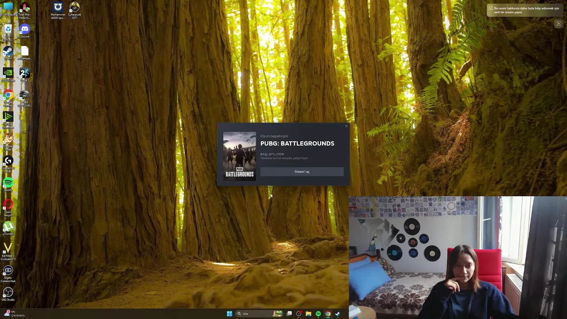Open the Warhammer 40000 desktop shortcut
Image resolution: width=567 pixels, height=319 pixels.
[58, 11]
